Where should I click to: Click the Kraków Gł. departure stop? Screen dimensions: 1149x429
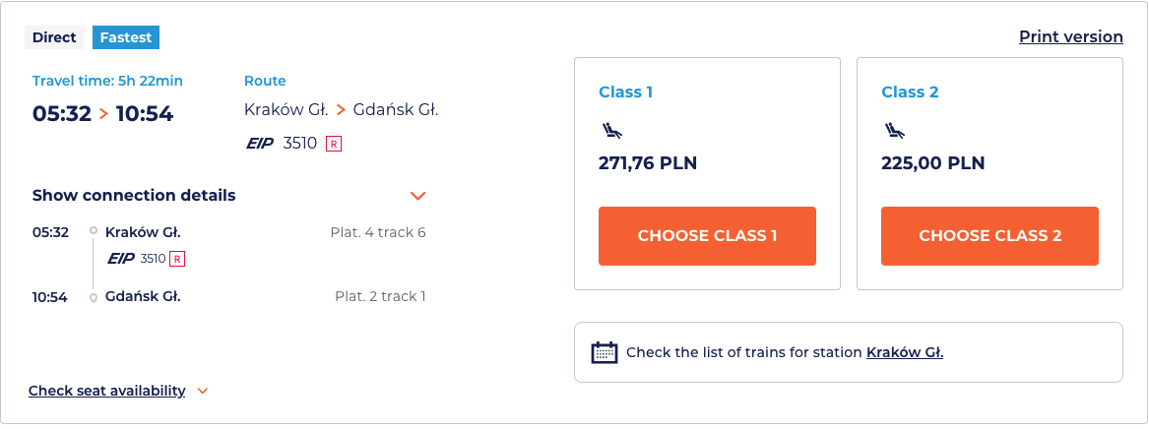(x=143, y=233)
